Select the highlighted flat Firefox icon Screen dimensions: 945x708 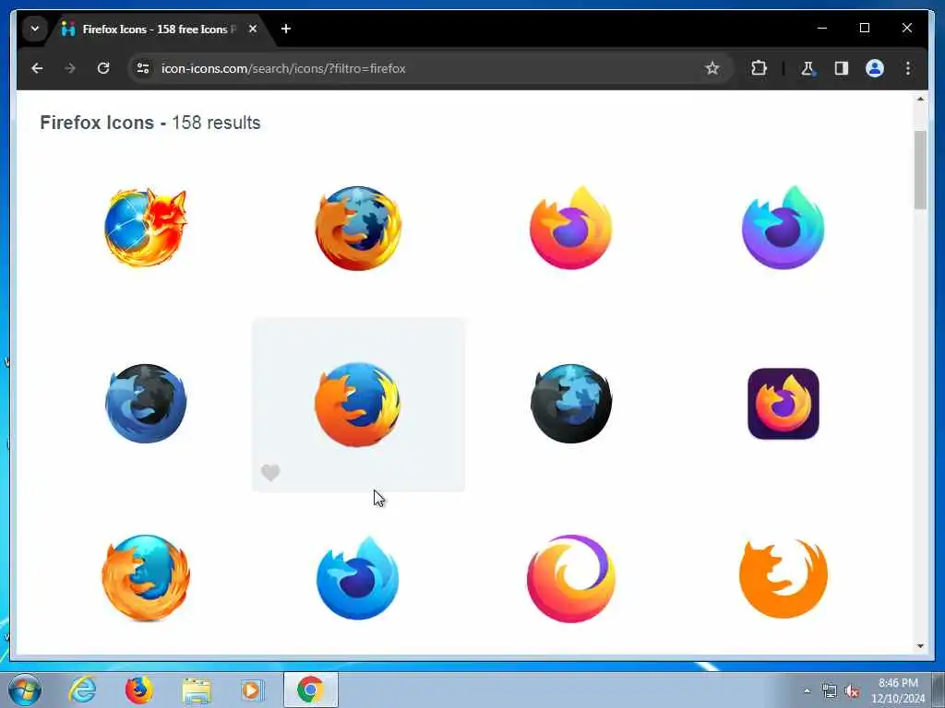(358, 404)
